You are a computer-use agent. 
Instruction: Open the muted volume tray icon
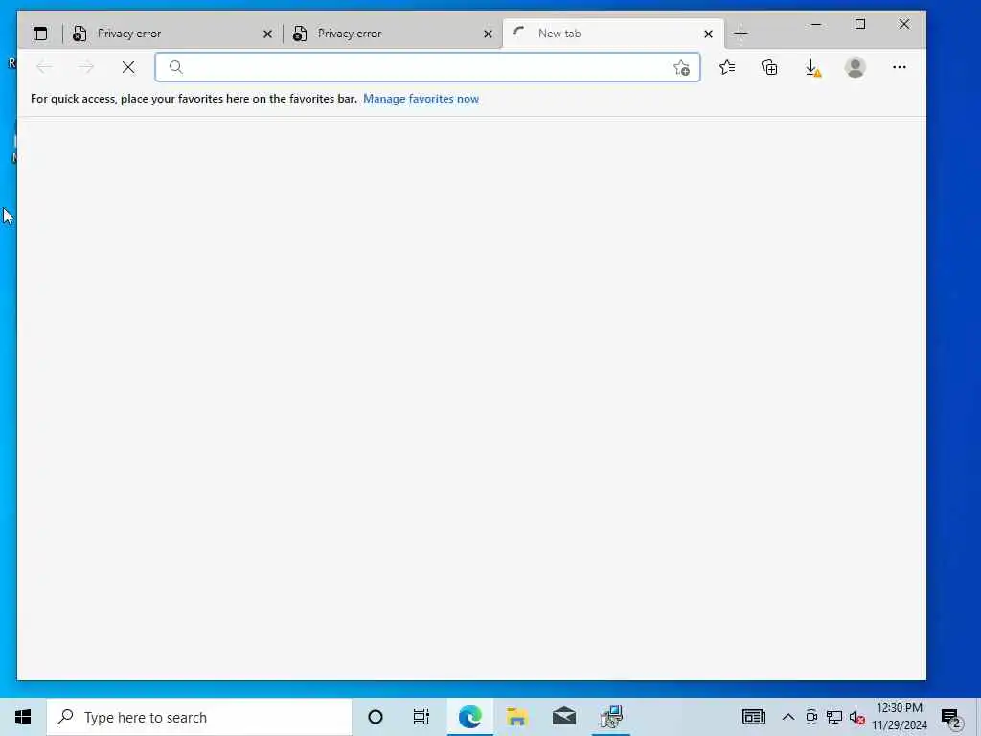coord(857,718)
